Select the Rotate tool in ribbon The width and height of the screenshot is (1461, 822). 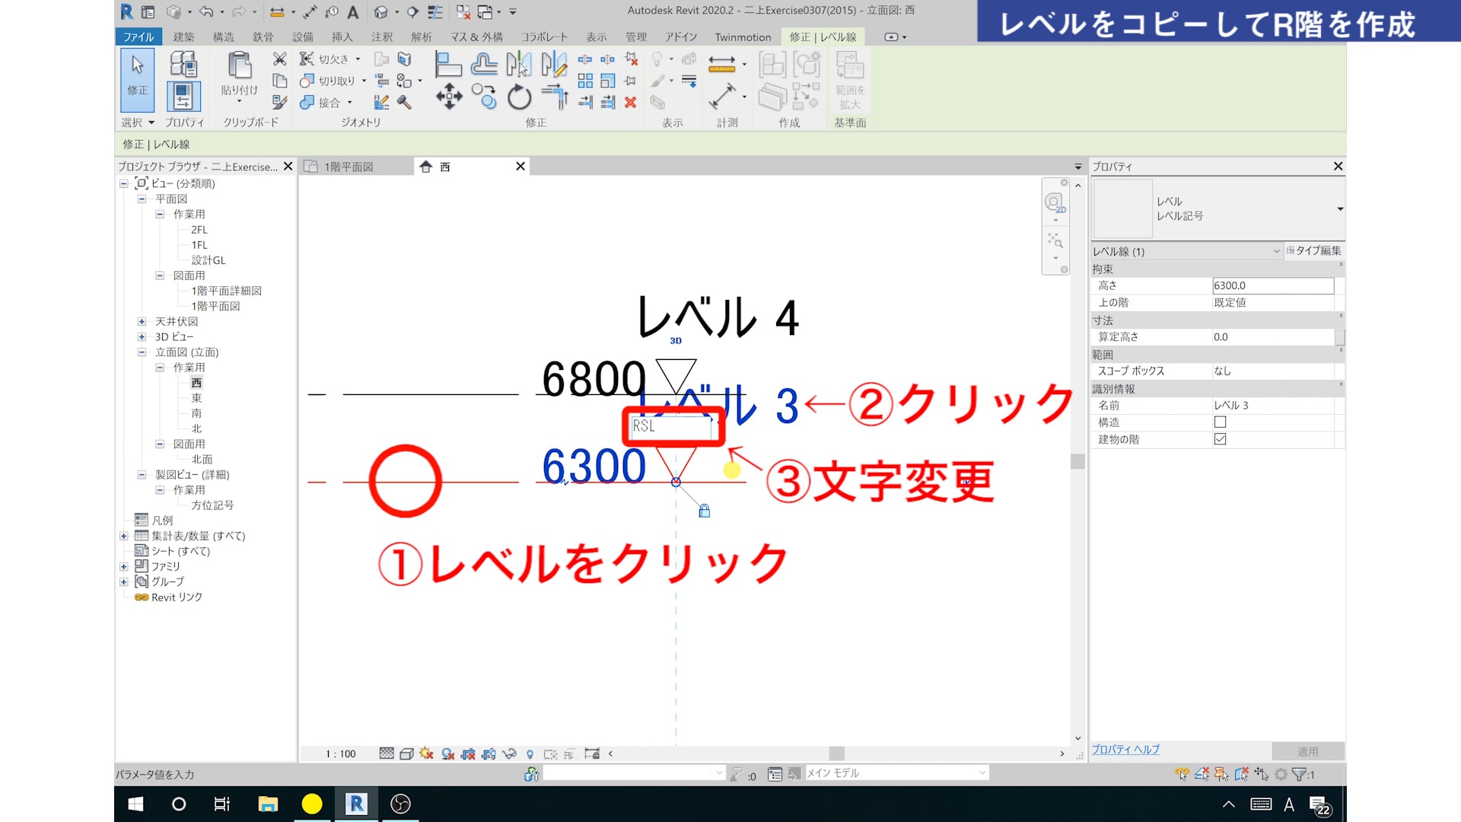pyautogui.click(x=519, y=97)
